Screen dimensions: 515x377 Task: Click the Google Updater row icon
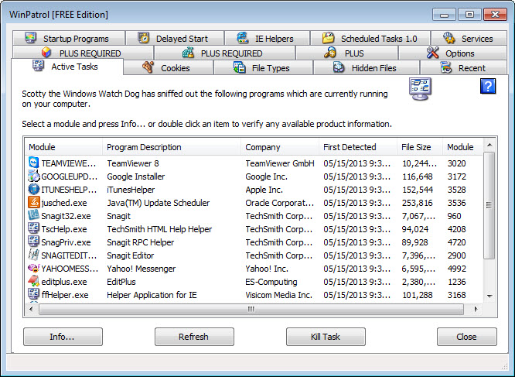[33, 176]
